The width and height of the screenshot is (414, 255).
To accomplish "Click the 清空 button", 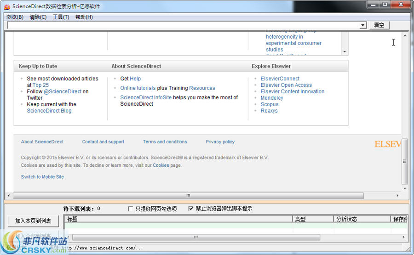I will (x=379, y=25).
